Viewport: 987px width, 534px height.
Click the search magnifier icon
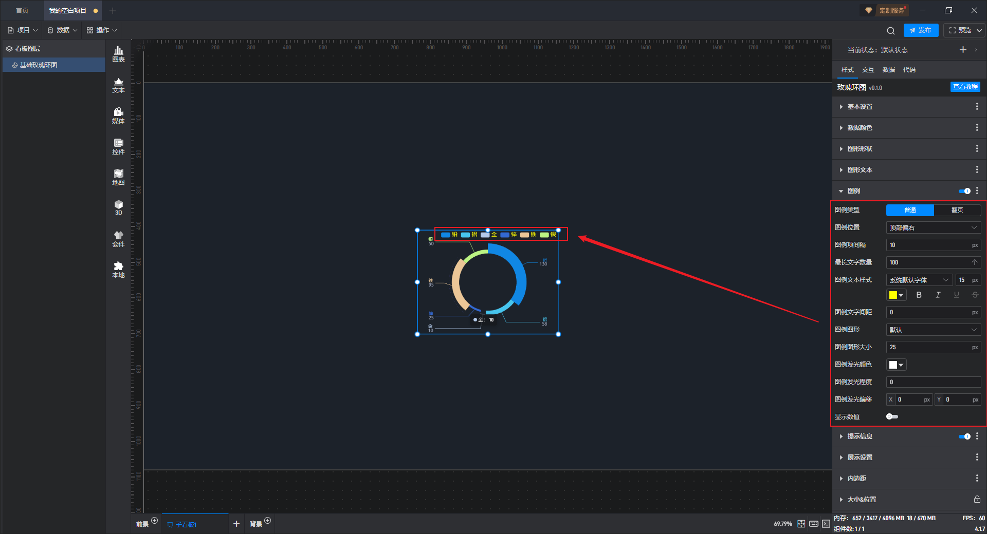[x=891, y=31]
